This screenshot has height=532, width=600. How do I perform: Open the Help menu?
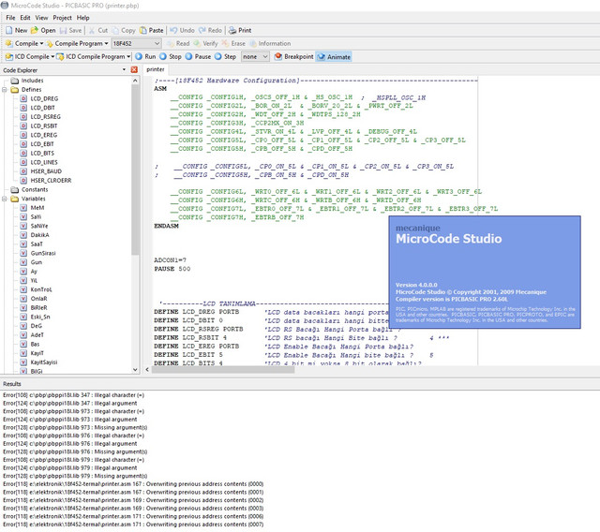click(x=83, y=18)
